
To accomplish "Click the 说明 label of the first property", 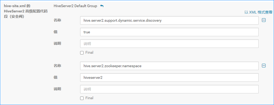I will 57,43.
